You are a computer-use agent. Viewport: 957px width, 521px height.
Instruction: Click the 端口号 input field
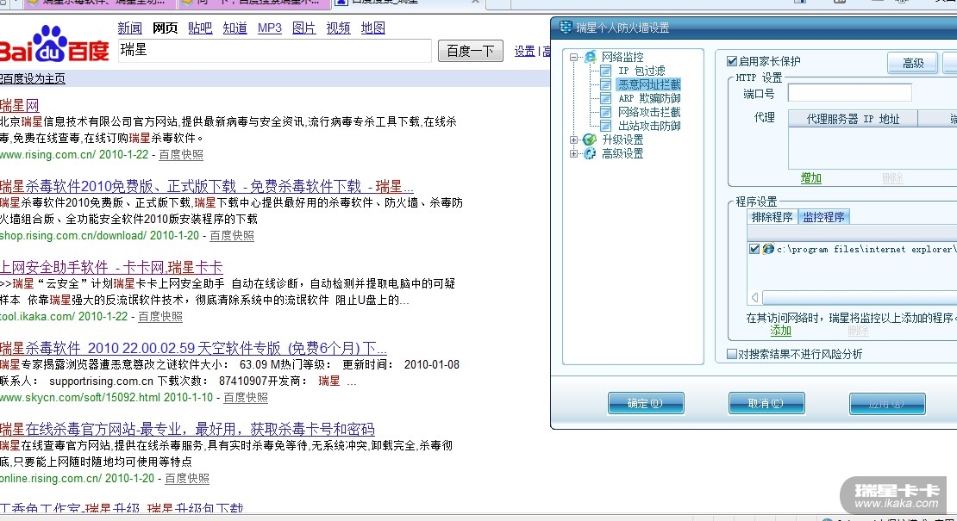(849, 93)
